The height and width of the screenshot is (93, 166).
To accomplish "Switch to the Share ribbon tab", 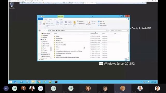I will (51, 19).
